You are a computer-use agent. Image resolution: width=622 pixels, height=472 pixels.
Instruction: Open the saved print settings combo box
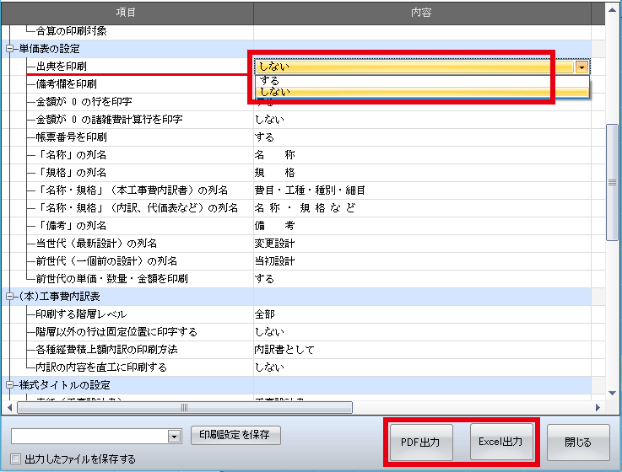175,437
